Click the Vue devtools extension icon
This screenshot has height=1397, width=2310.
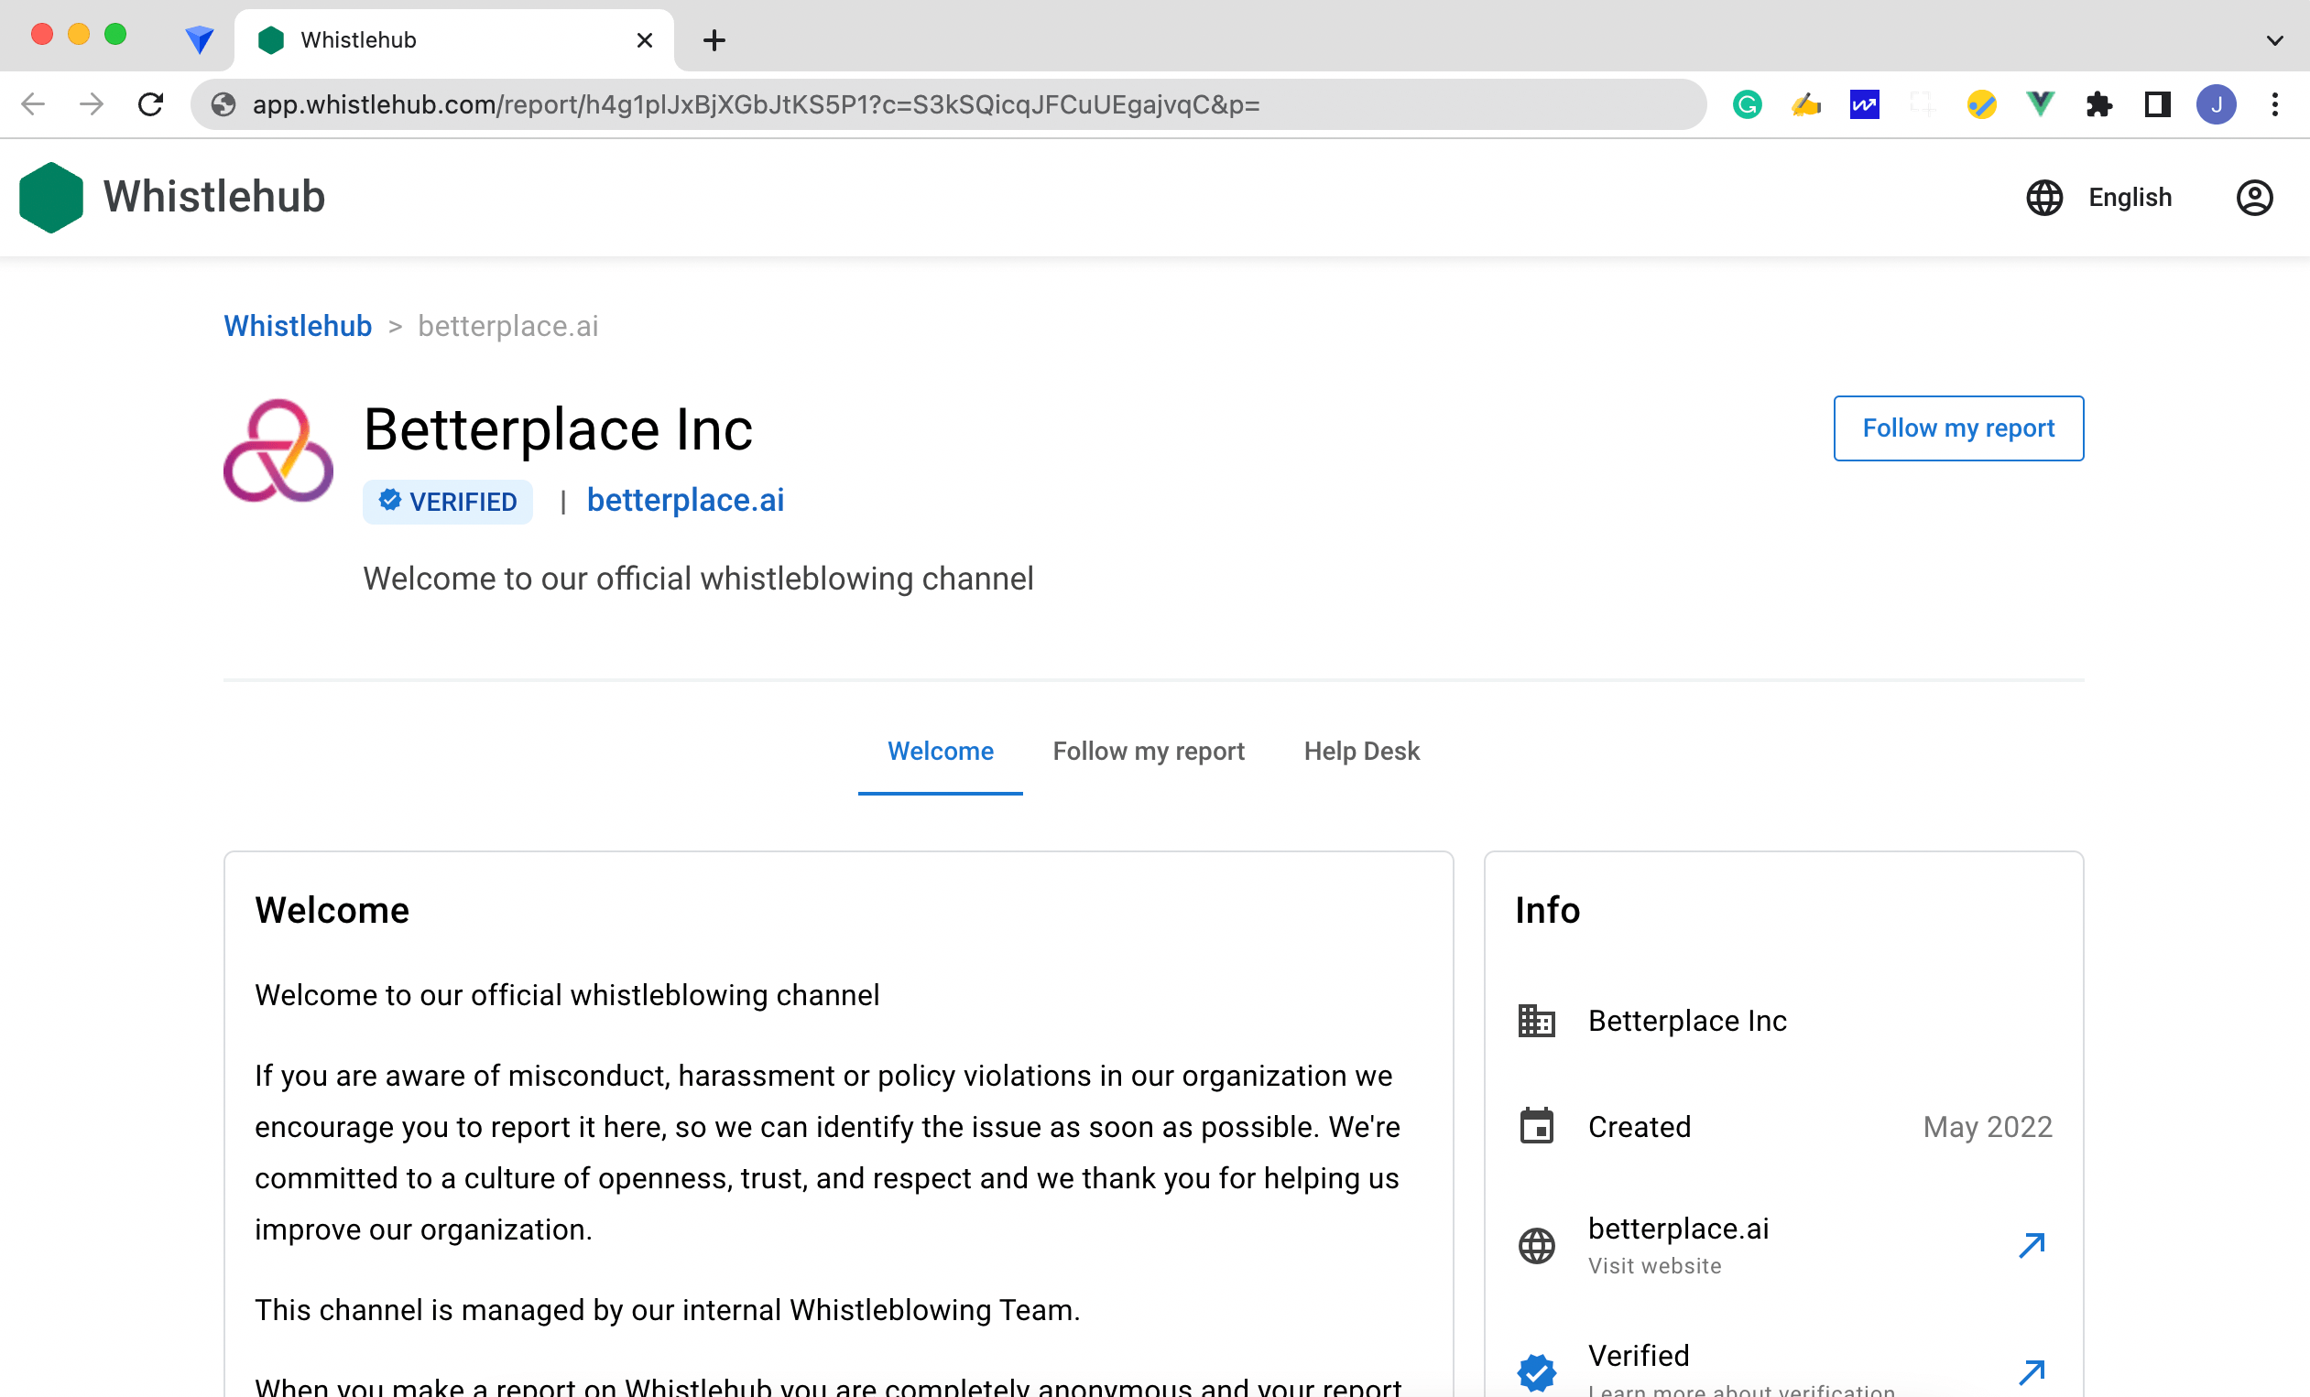pos(2040,104)
